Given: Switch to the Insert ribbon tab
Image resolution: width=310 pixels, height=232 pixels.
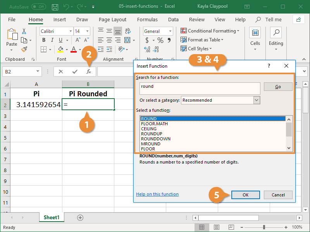Looking at the screenshot, I should [60, 20].
